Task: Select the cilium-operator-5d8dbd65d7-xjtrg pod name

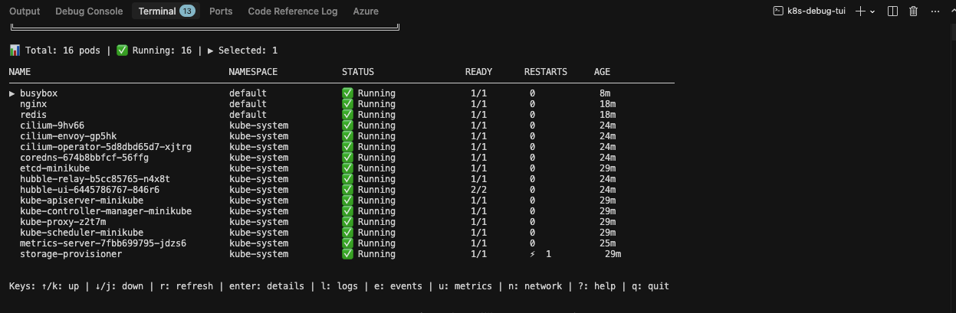Action: pyautogui.click(x=106, y=147)
